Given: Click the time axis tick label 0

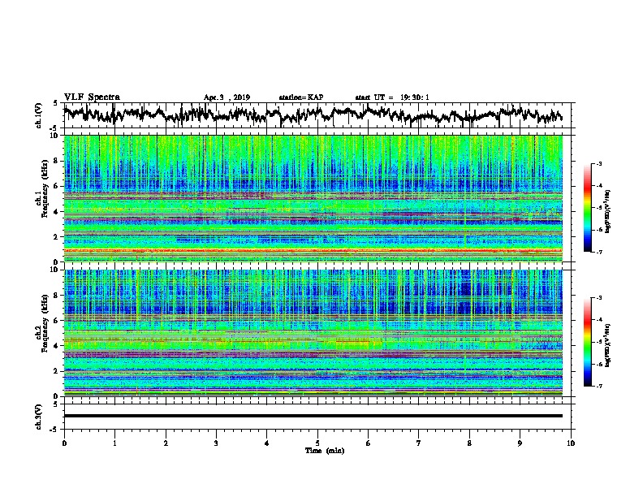Looking at the screenshot, I should (x=64, y=443).
